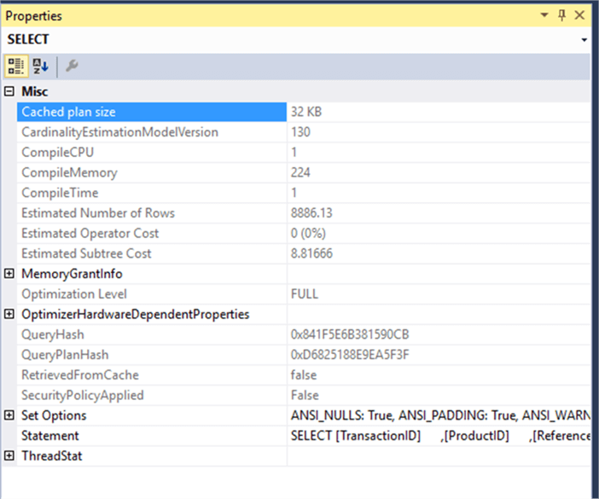Image resolution: width=599 pixels, height=499 pixels.
Task: Toggle auto-hide pin on Properties panel
Action: click(x=561, y=16)
